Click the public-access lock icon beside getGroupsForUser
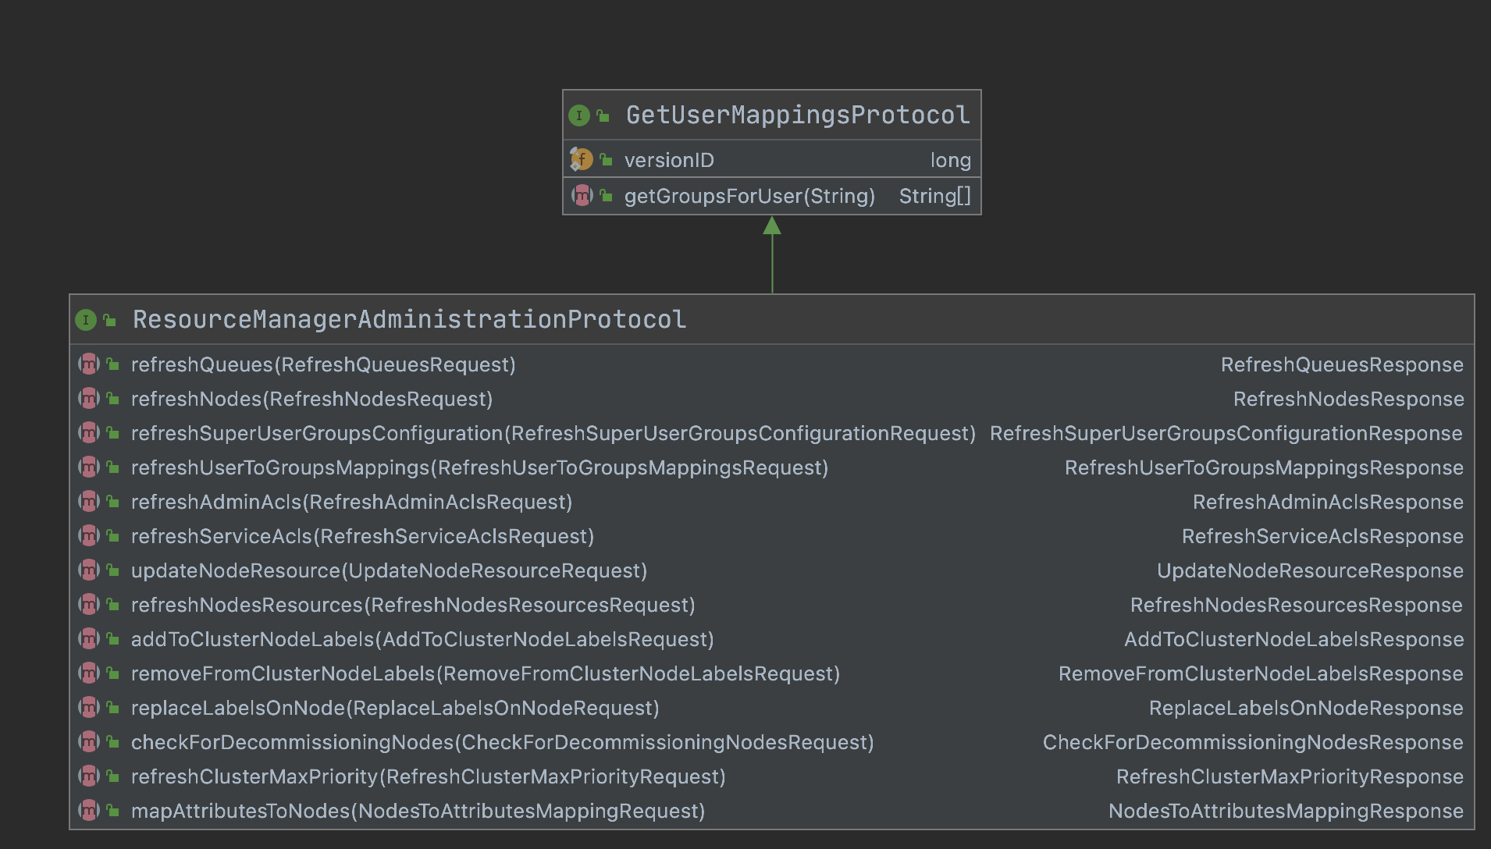This screenshot has height=849, width=1491. pyautogui.click(x=607, y=195)
